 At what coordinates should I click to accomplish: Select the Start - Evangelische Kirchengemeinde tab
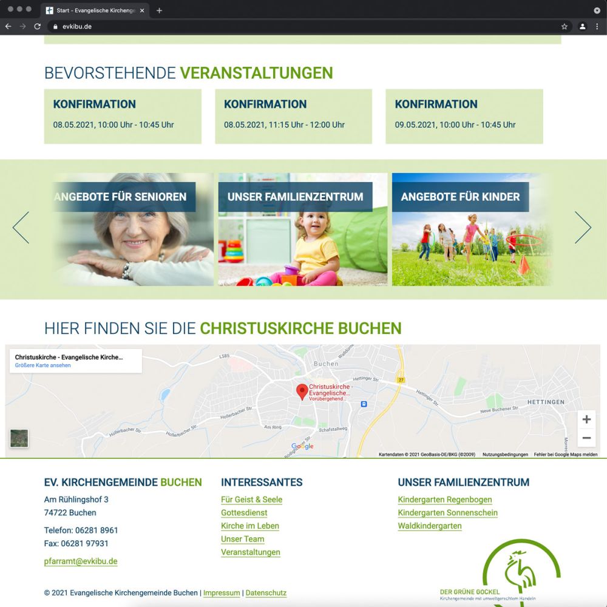pyautogui.click(x=92, y=10)
